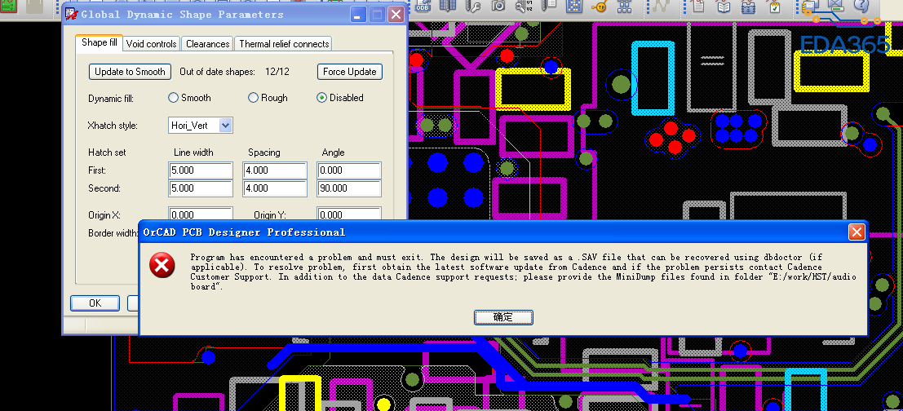903x411 pixels.
Task: Click the First hatch Line width field
Action: pyautogui.click(x=201, y=170)
